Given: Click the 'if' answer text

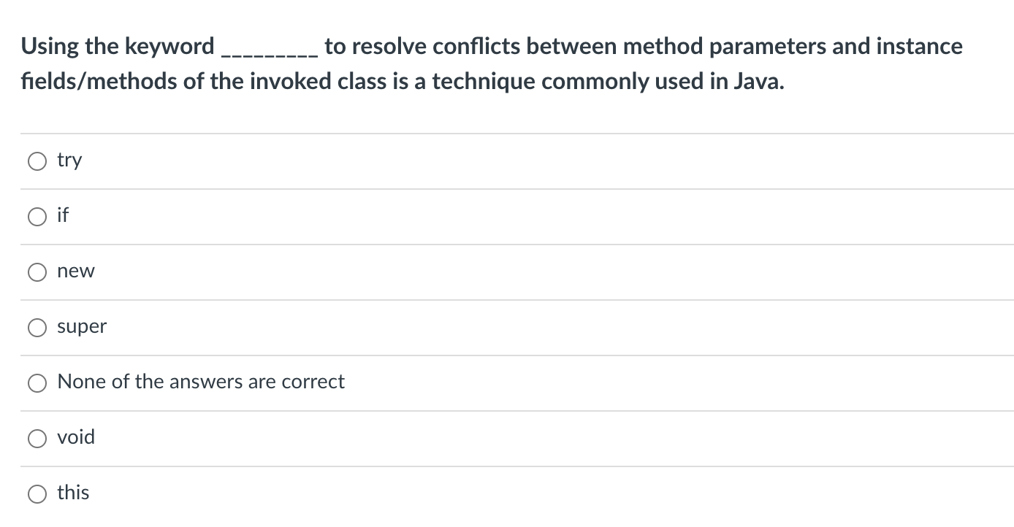Looking at the screenshot, I should tap(64, 215).
